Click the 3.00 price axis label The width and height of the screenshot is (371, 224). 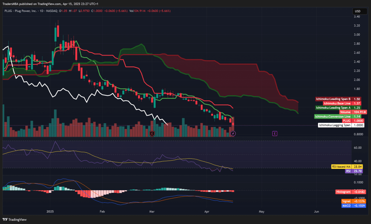(357, 34)
